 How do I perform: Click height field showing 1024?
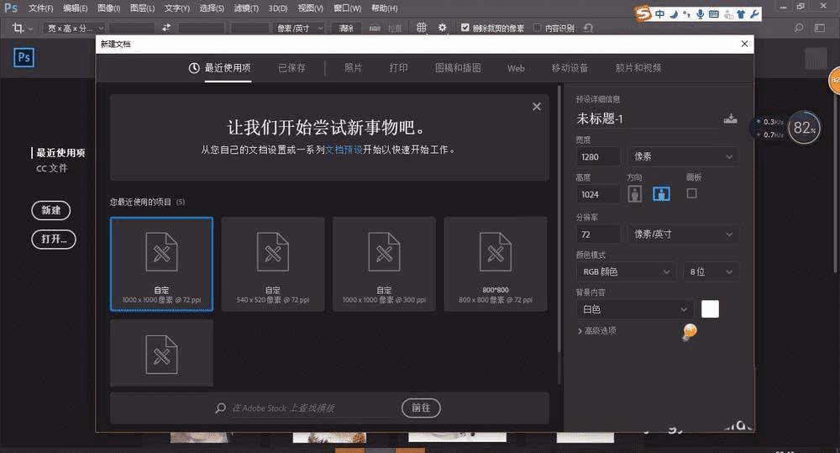coord(598,194)
